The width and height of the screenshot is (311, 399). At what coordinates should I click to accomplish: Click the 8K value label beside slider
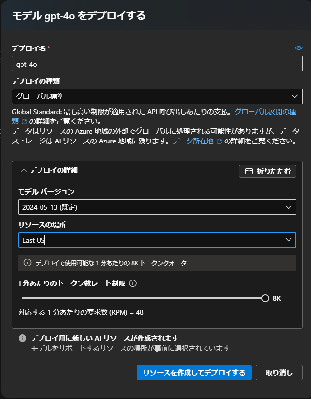277,298
